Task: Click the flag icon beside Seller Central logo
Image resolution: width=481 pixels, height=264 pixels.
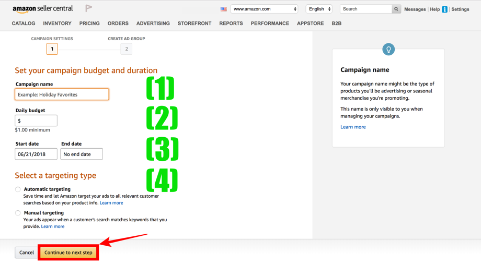Action: pos(88,8)
